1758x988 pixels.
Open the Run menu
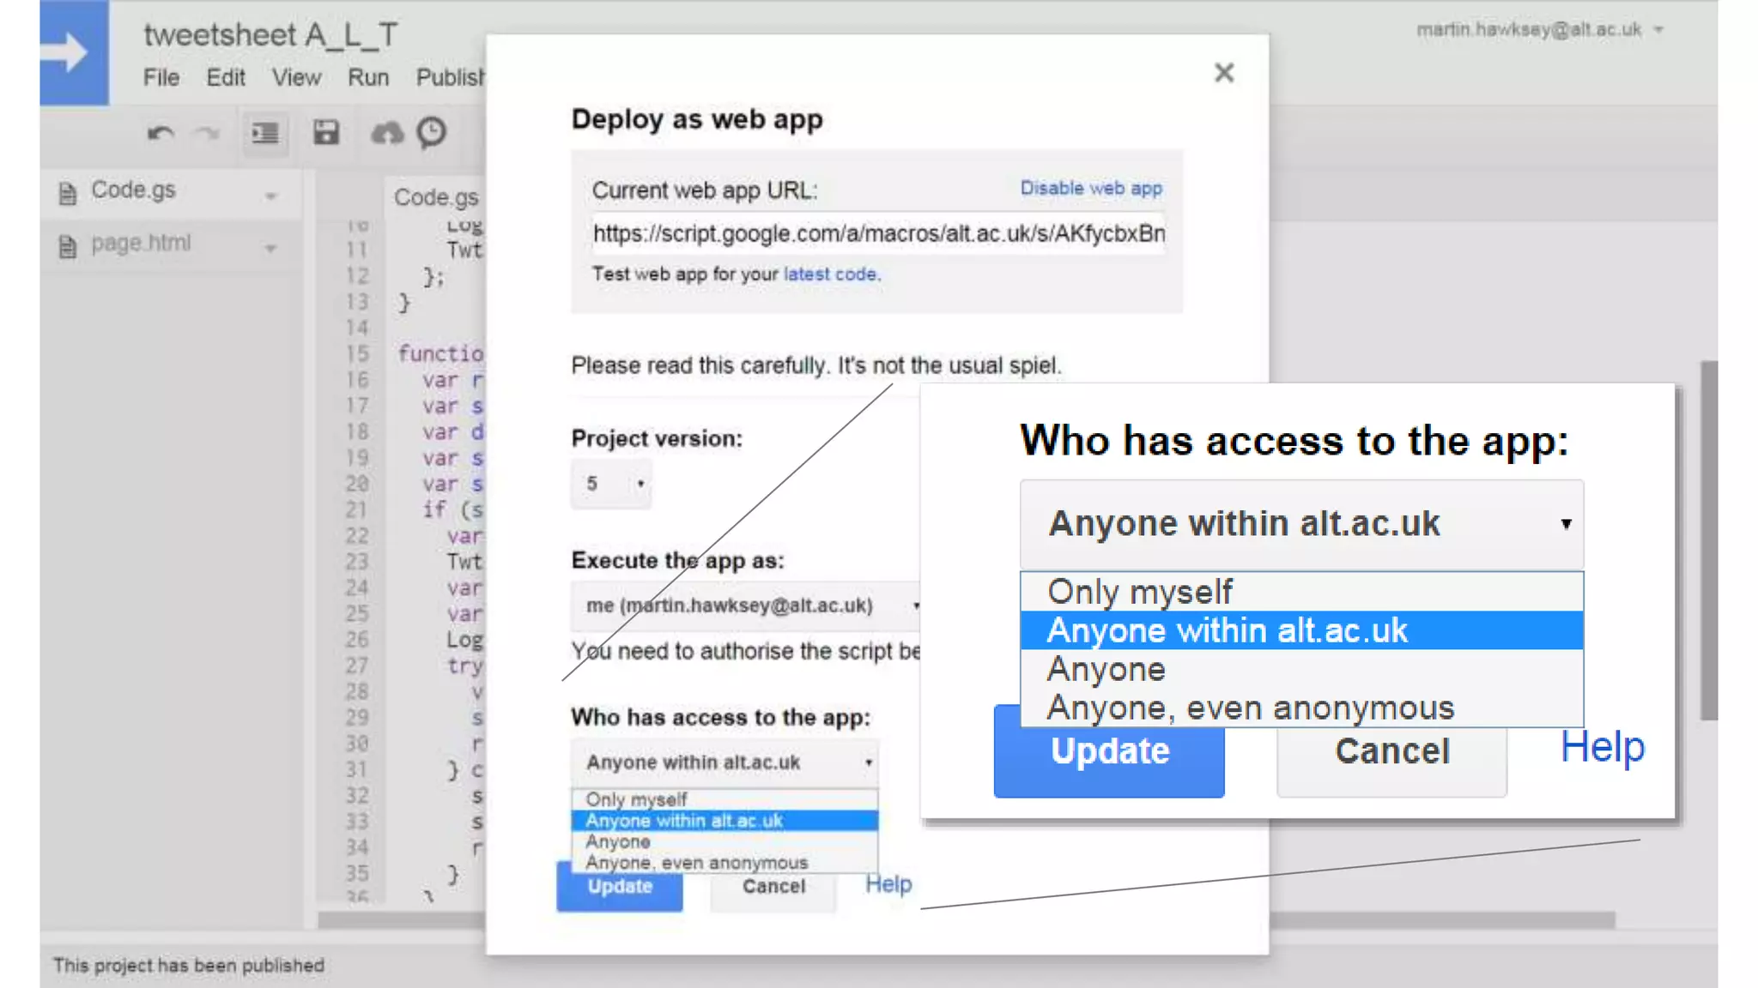368,78
